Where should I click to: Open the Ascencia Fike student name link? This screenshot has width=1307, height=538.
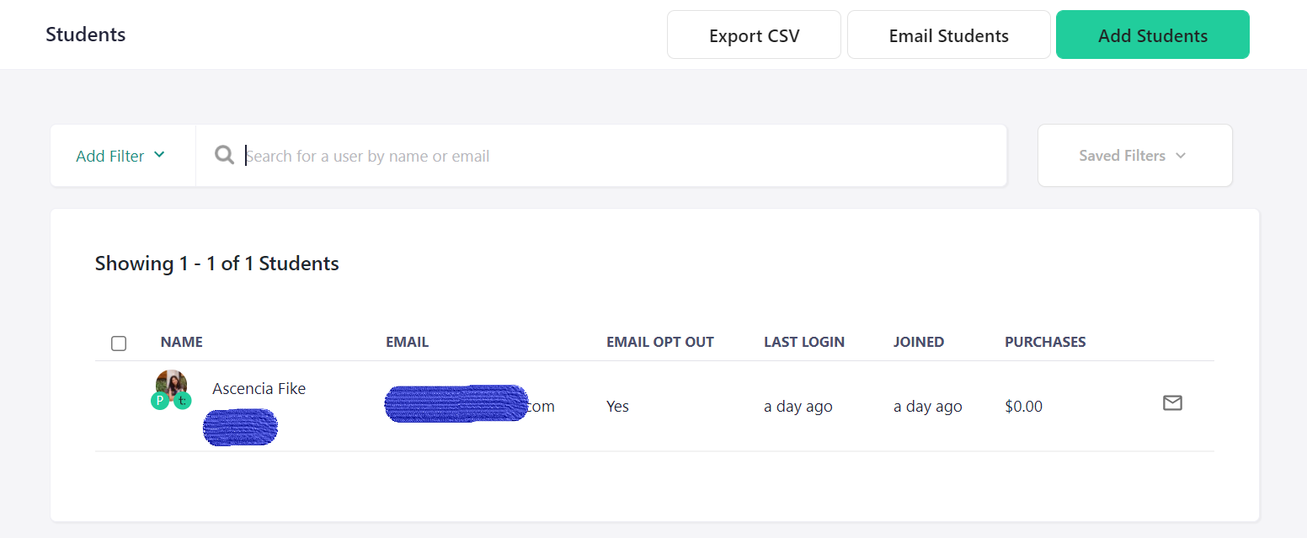coord(259,389)
